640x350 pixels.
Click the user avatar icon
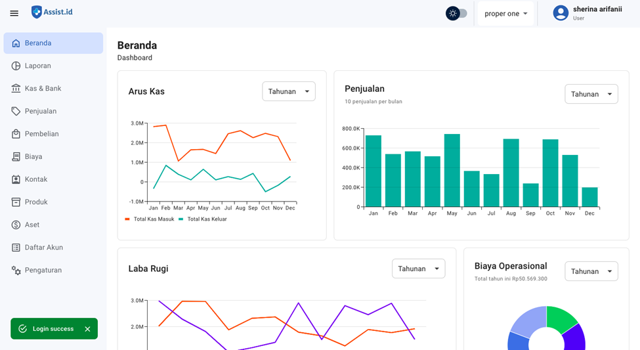pos(560,13)
